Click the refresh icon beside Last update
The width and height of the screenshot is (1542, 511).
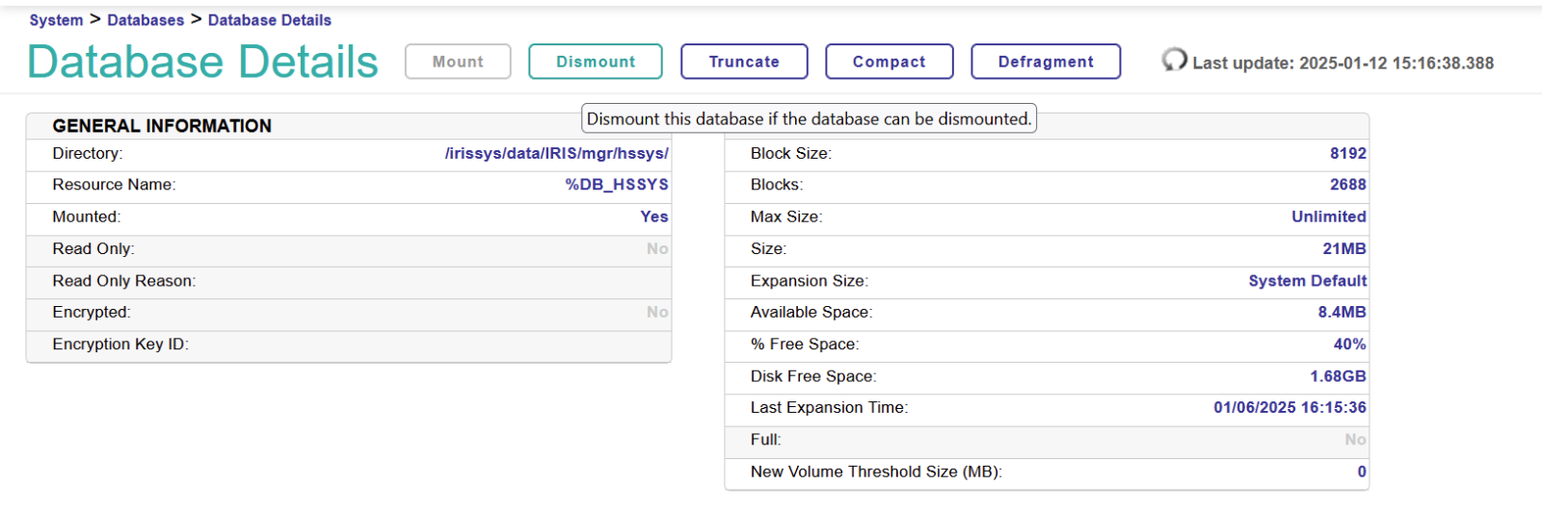tap(1174, 61)
